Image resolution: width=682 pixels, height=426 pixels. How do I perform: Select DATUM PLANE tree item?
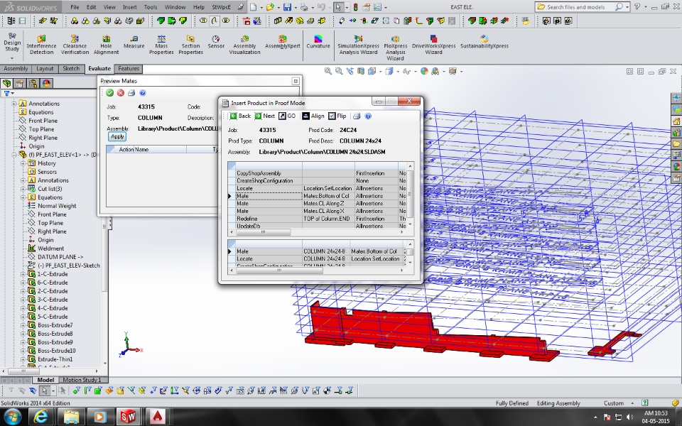click(60, 257)
